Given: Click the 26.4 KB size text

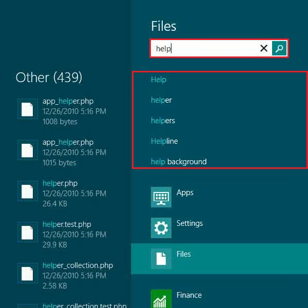Looking at the screenshot, I should click(x=55, y=204).
